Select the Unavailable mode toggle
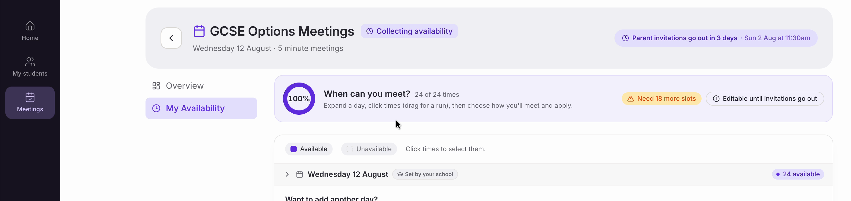 tap(369, 149)
